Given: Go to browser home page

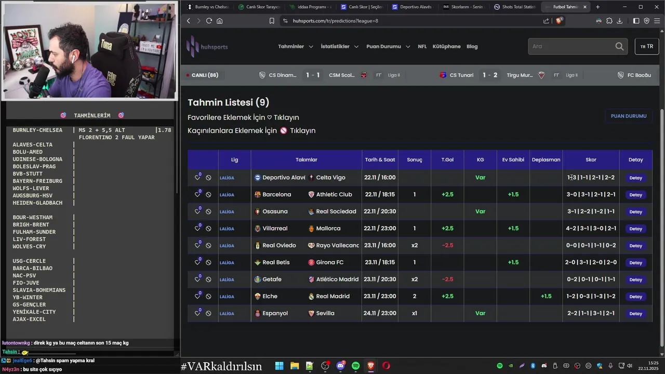Looking at the screenshot, I should tap(220, 21).
